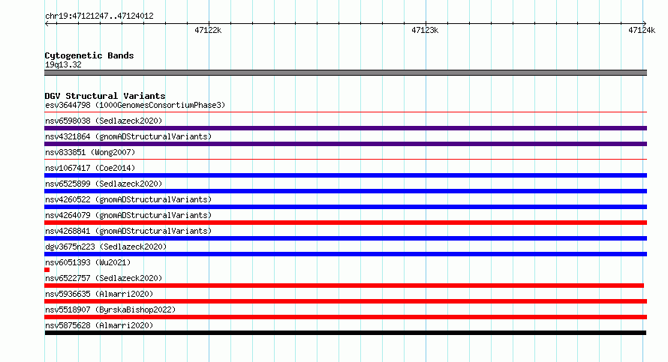Image resolution: width=668 pixels, height=362 pixels.
Task: Open nsv1067417 (Coe2014) label
Action: pos(90,168)
